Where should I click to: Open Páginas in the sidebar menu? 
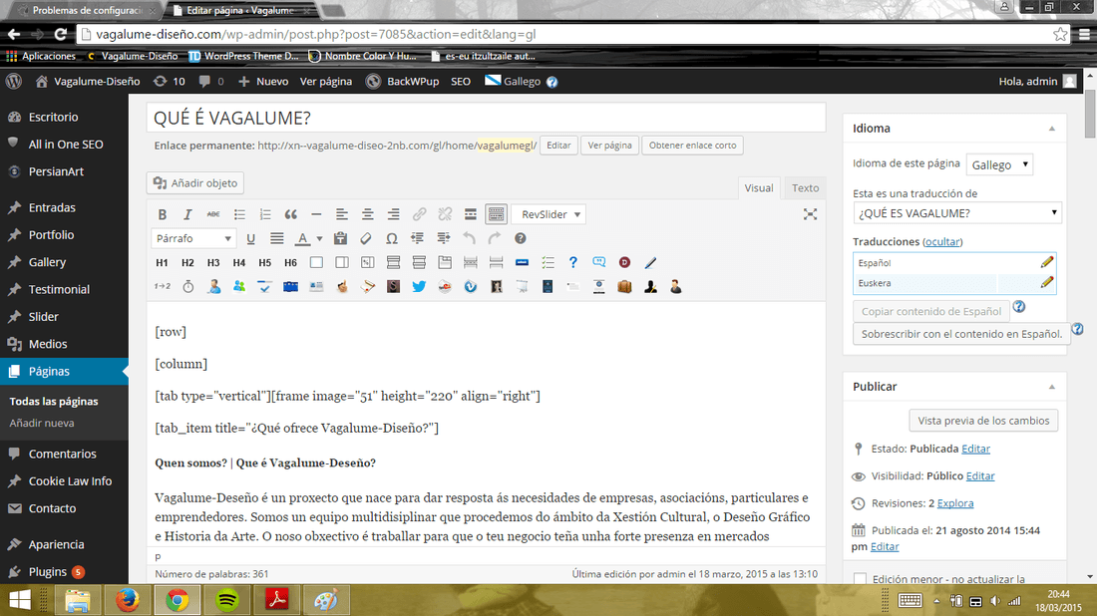click(x=65, y=371)
